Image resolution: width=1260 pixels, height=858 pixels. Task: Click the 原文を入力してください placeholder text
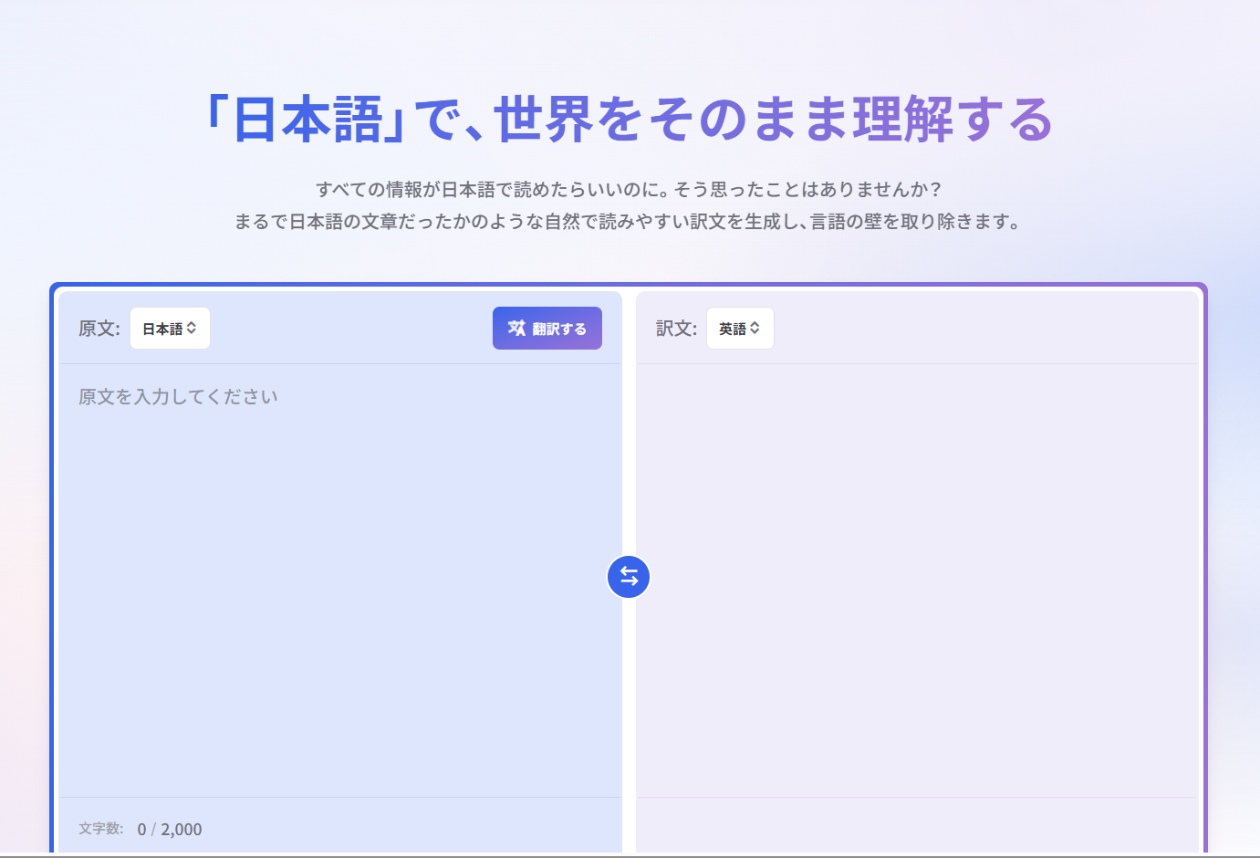click(x=178, y=397)
